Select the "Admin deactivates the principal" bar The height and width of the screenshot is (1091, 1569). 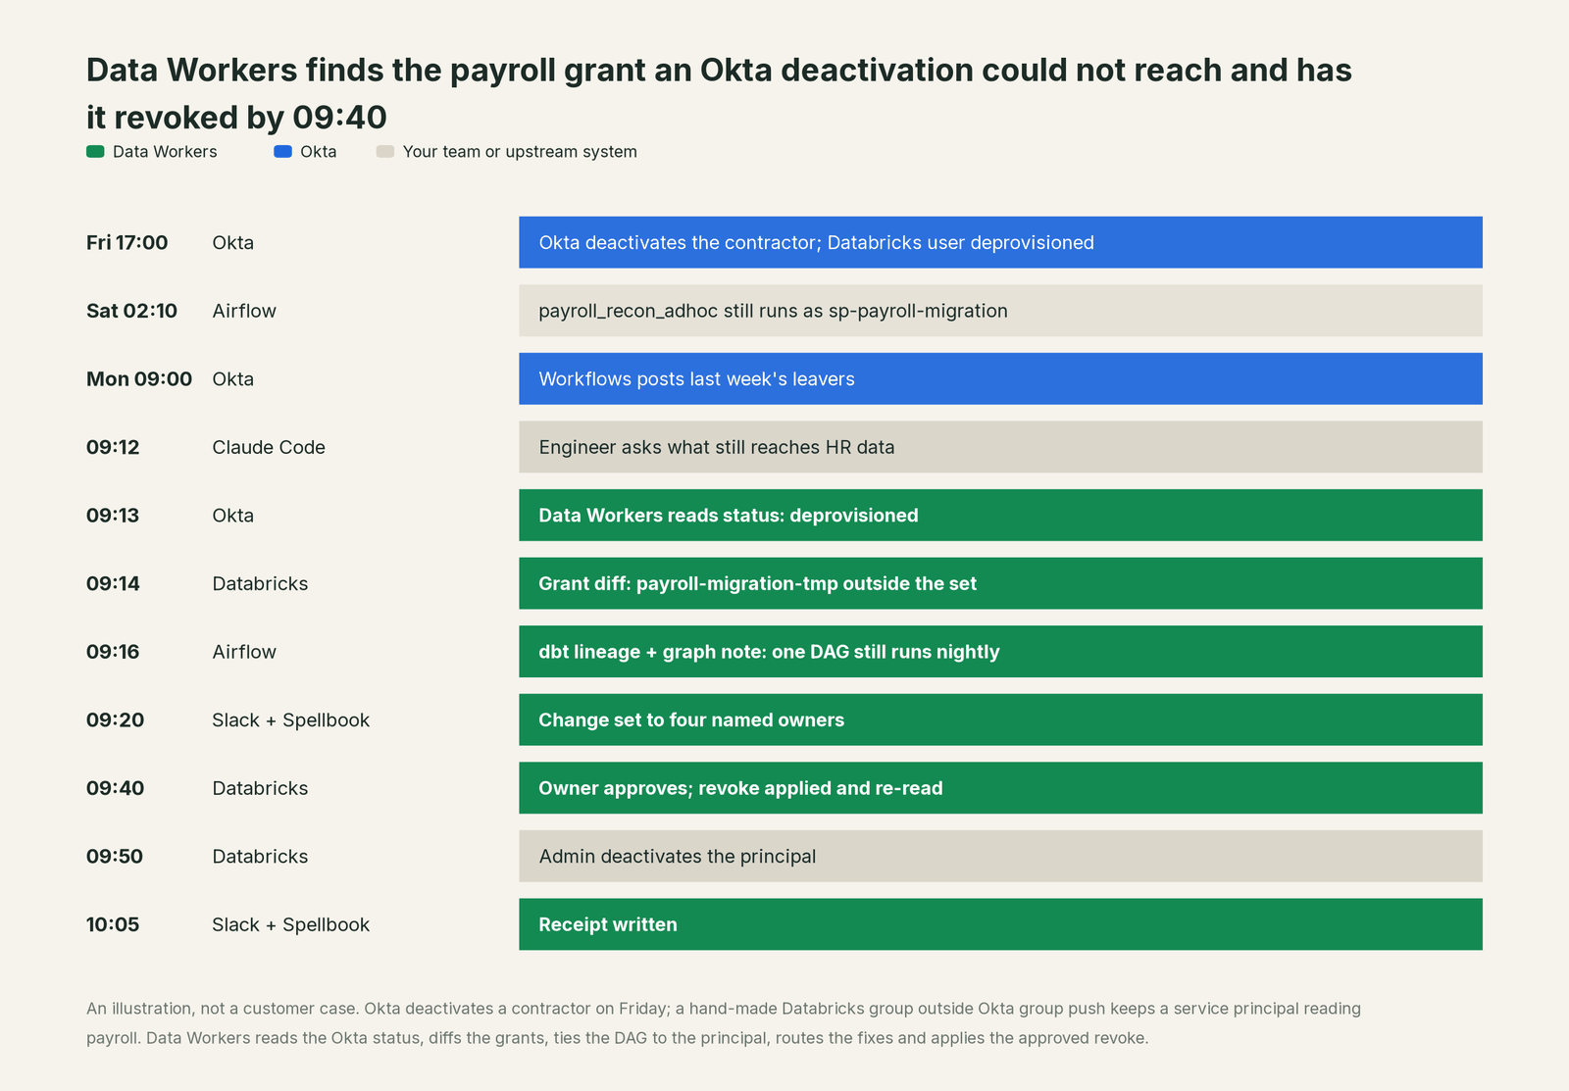1000,856
